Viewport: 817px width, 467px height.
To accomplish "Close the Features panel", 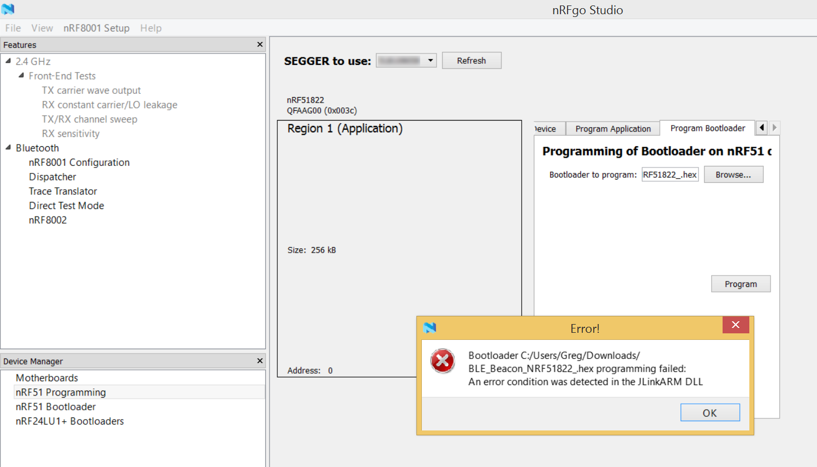I will pos(260,45).
